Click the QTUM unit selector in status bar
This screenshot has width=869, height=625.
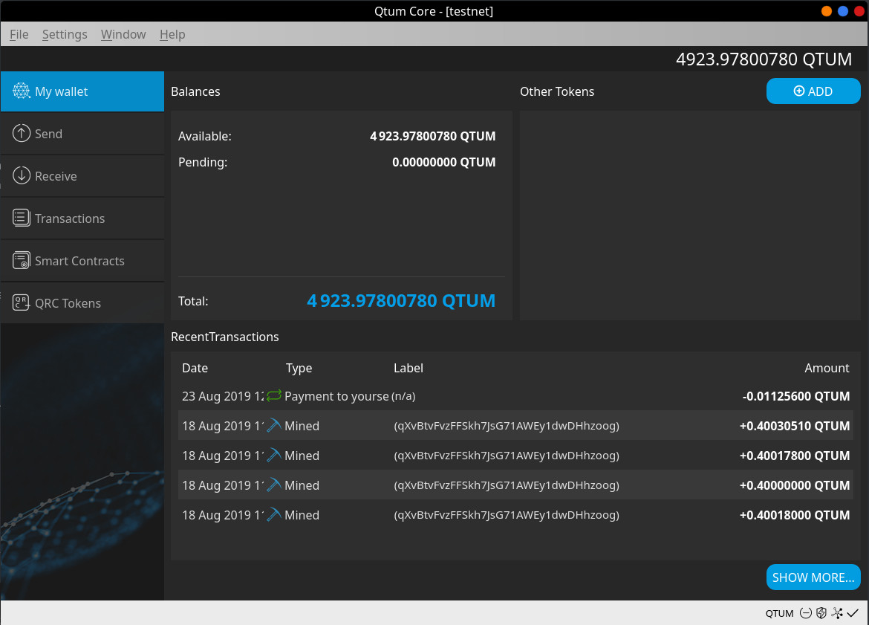(x=779, y=613)
